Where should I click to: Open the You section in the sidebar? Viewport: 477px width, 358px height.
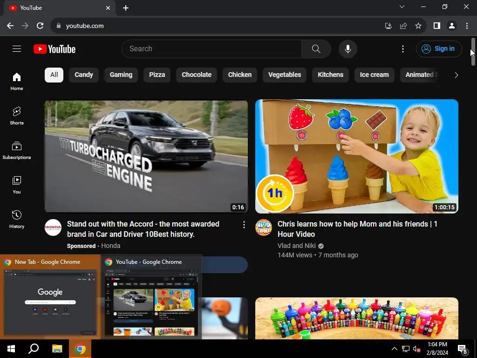(x=17, y=185)
